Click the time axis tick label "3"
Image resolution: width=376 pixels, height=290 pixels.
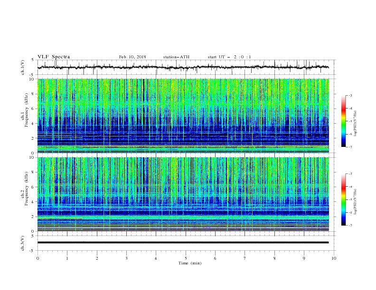(126, 258)
